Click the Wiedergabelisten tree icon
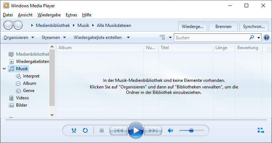The image size is (272, 143). tap(11, 61)
